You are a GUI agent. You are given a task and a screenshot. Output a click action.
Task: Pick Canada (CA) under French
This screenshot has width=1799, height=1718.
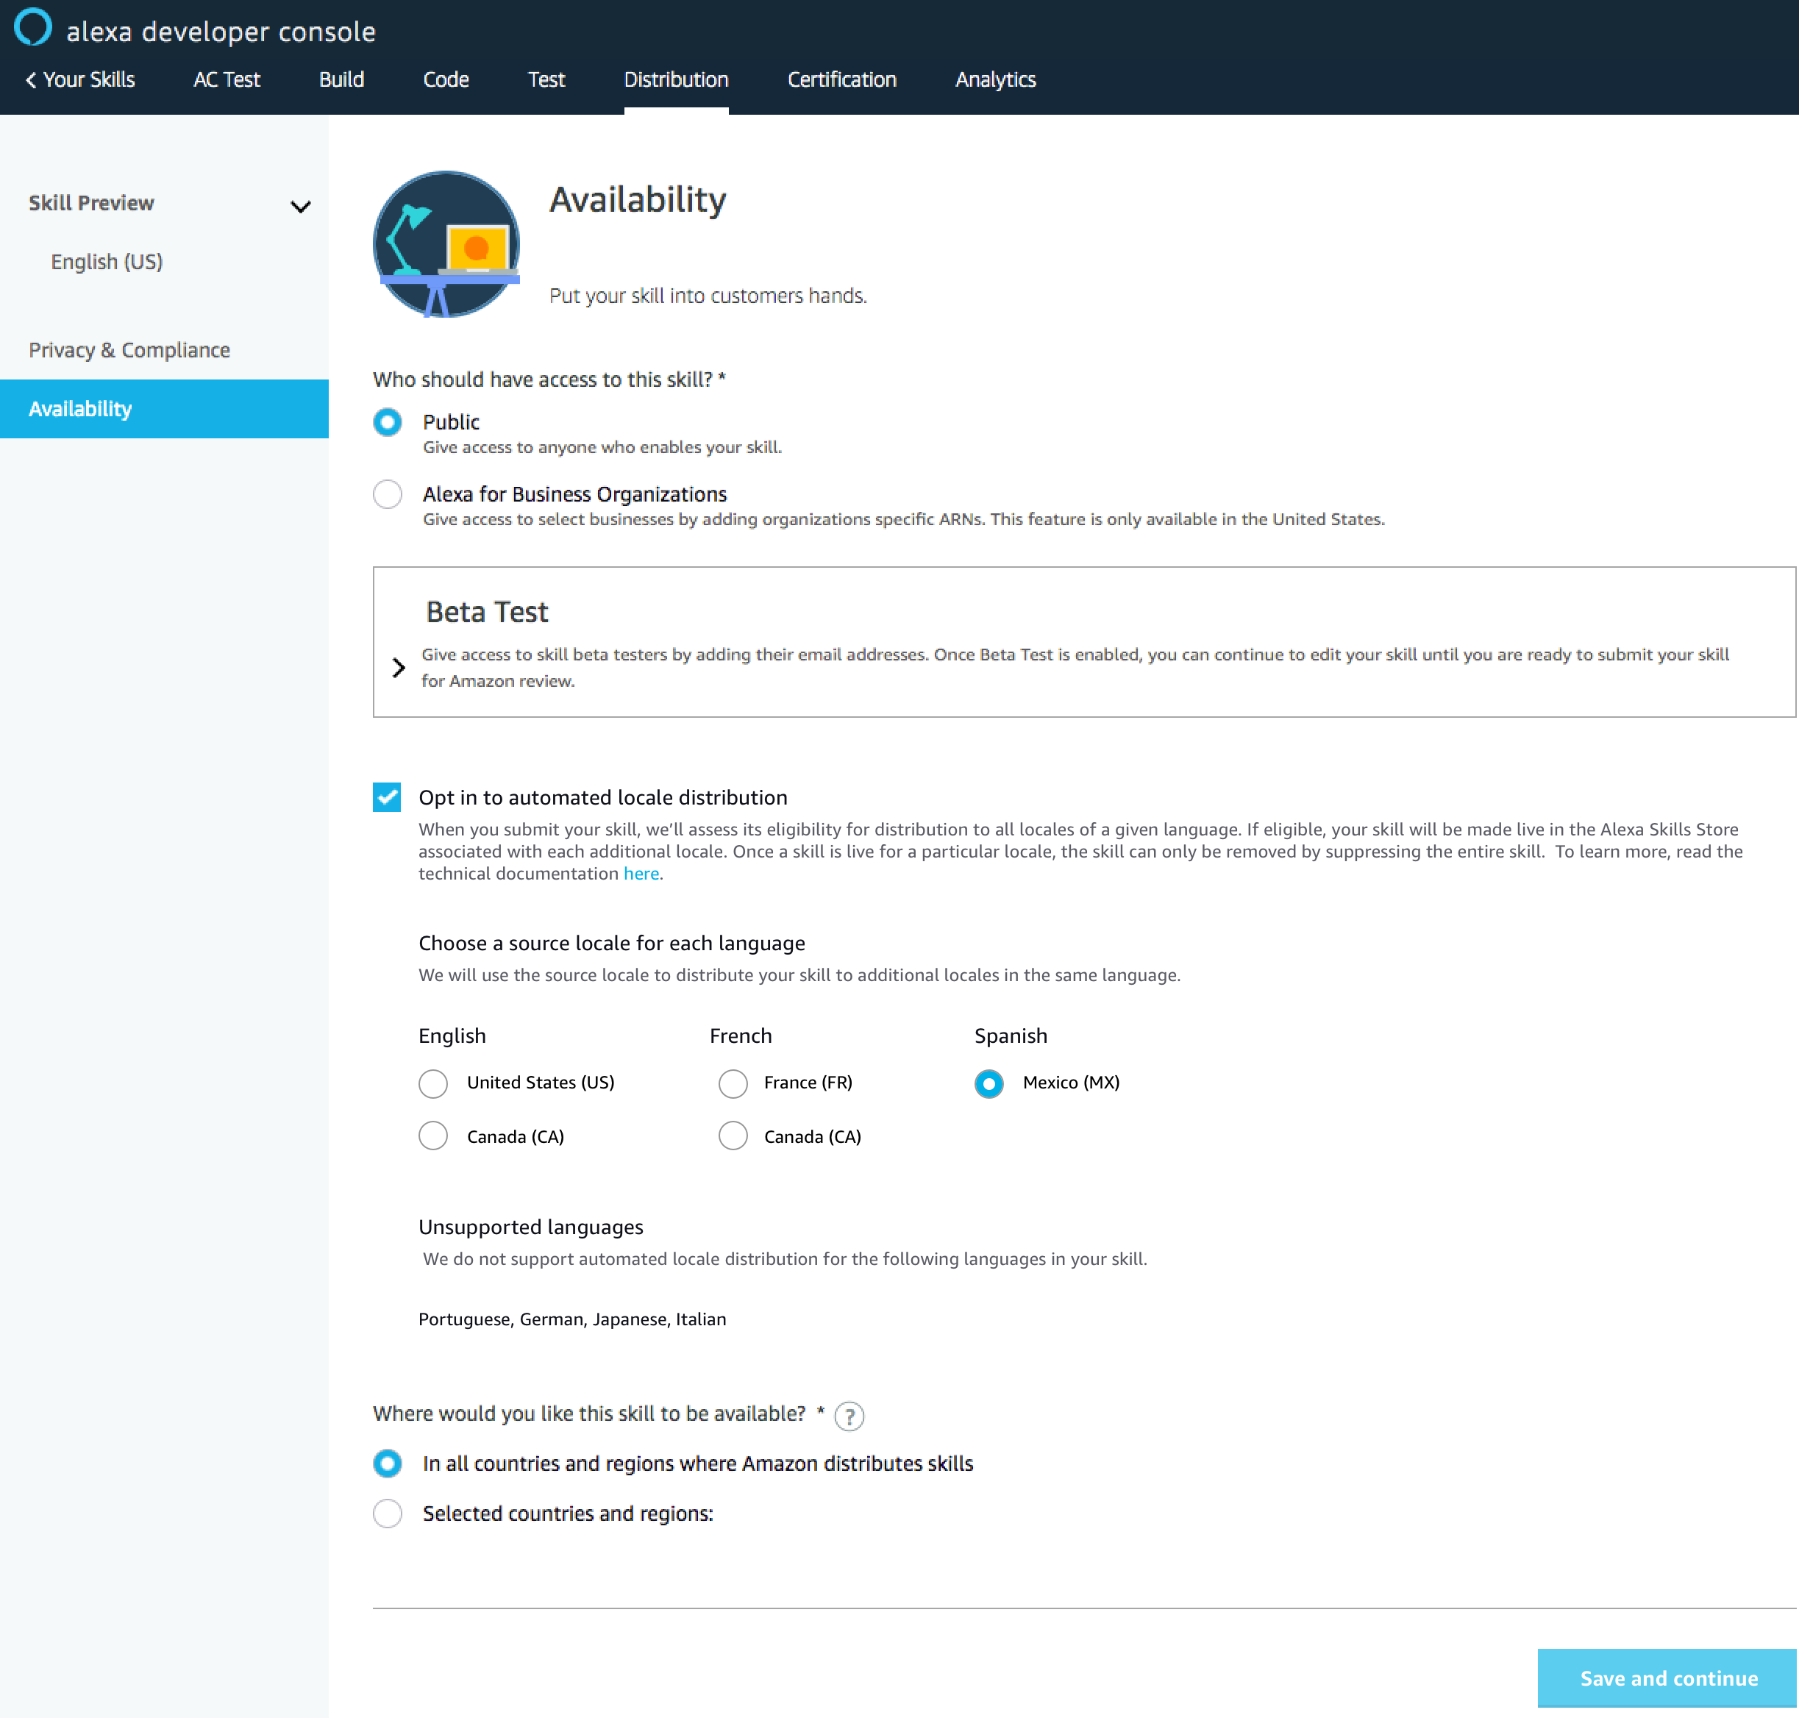(733, 1136)
